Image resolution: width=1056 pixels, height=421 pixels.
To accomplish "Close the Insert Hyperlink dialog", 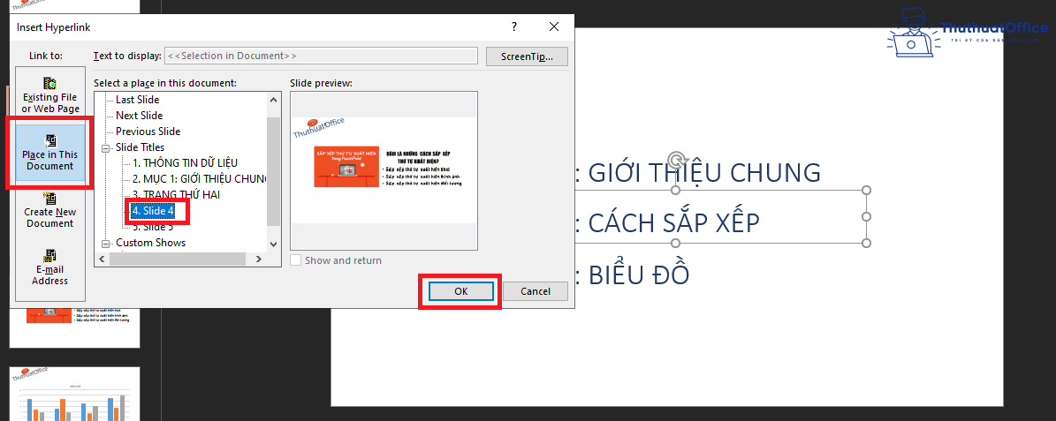I will click(553, 26).
